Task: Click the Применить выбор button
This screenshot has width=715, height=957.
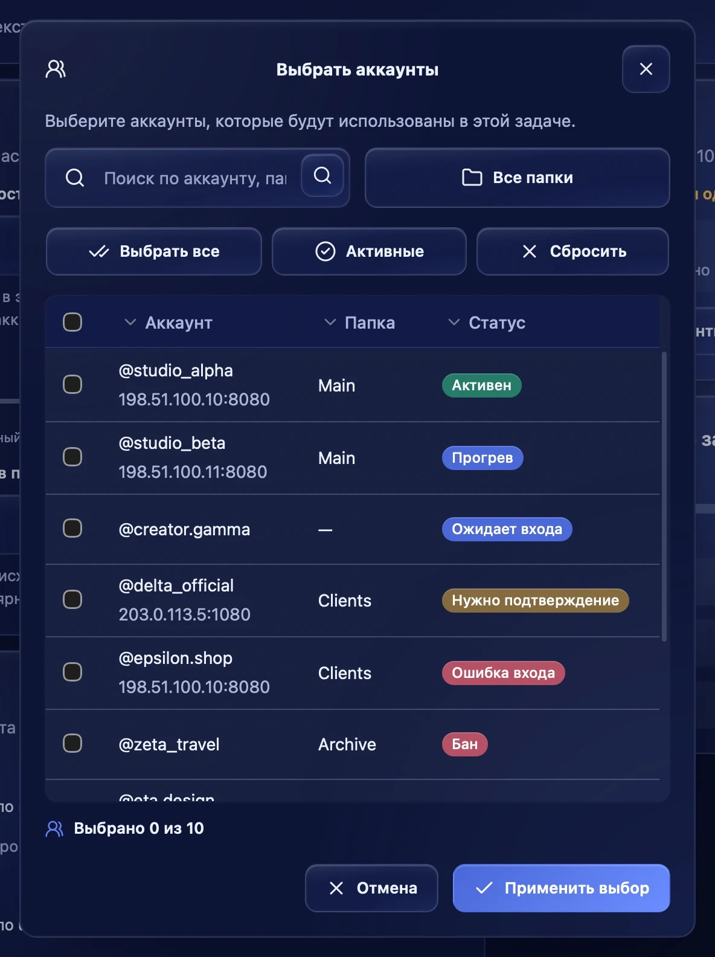Action: [562, 888]
